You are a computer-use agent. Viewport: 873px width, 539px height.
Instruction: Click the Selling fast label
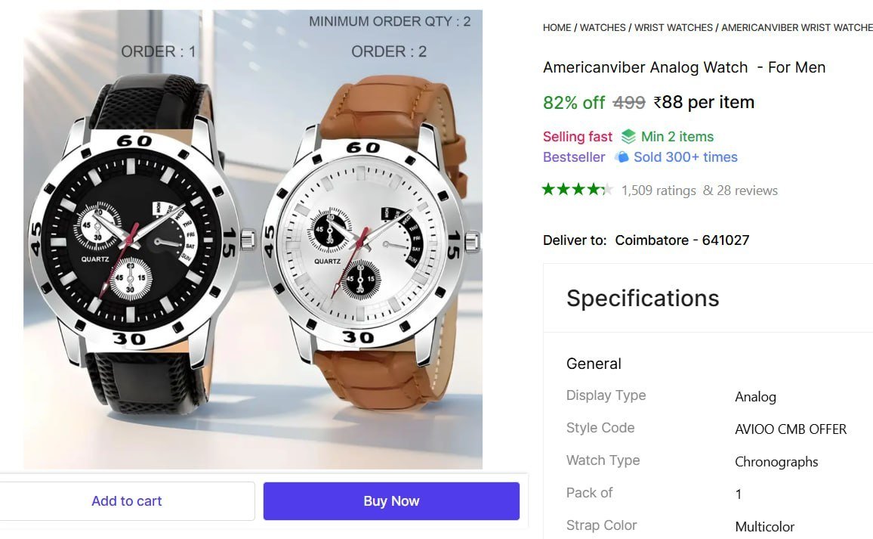(x=577, y=137)
